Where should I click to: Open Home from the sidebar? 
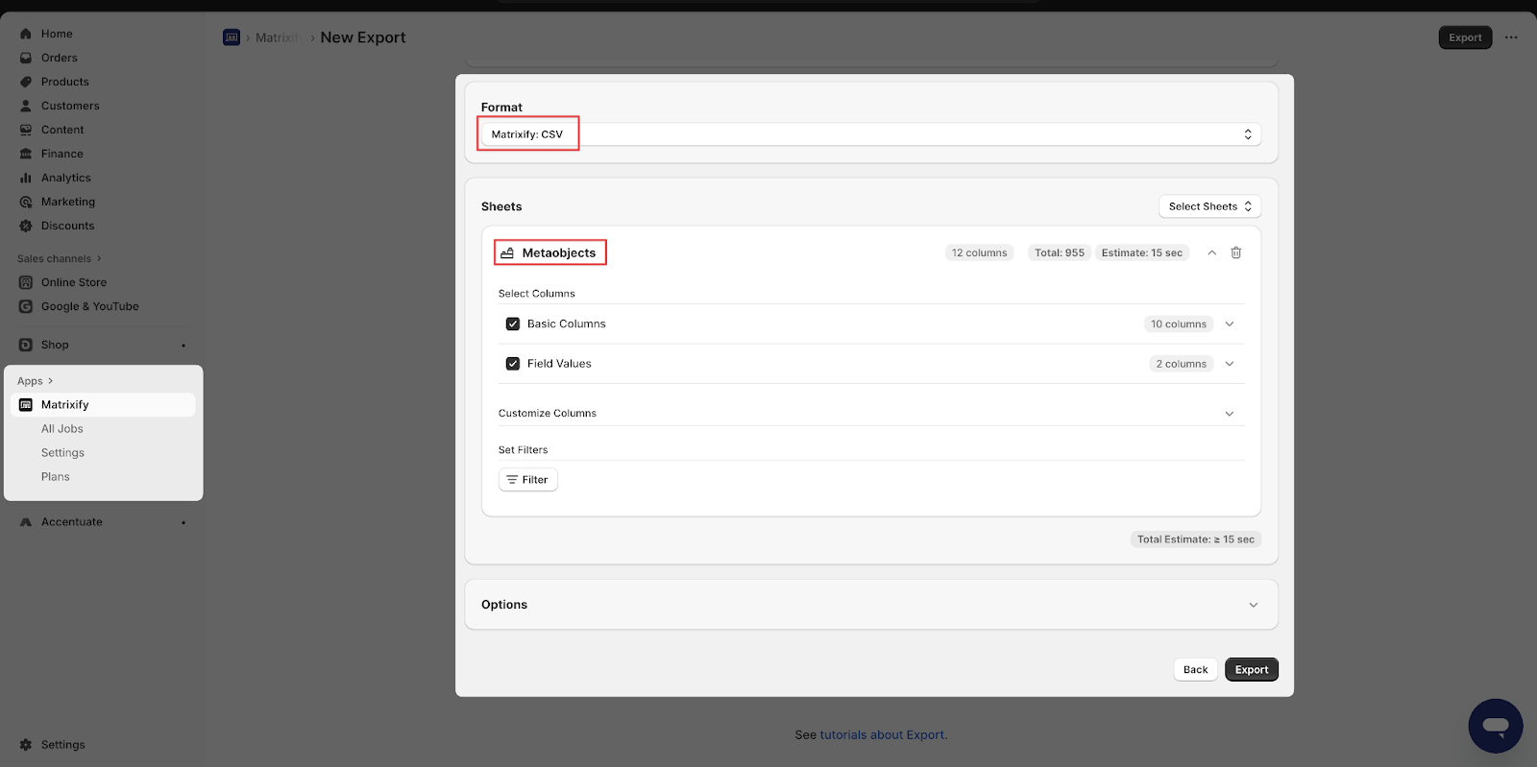pos(56,34)
